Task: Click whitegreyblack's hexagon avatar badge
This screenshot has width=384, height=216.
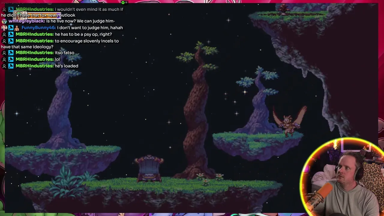Action: (4, 21)
